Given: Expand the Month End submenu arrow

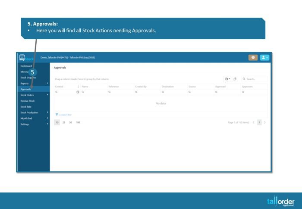Looking at the screenshot, I should pyautogui.click(x=47, y=118).
